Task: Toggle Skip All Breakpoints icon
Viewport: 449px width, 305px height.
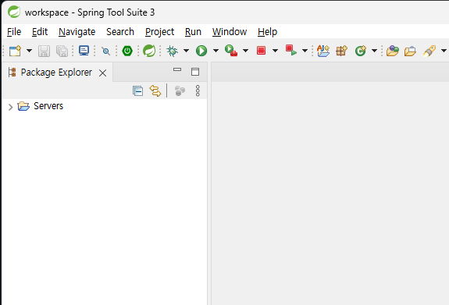Action: (x=105, y=51)
